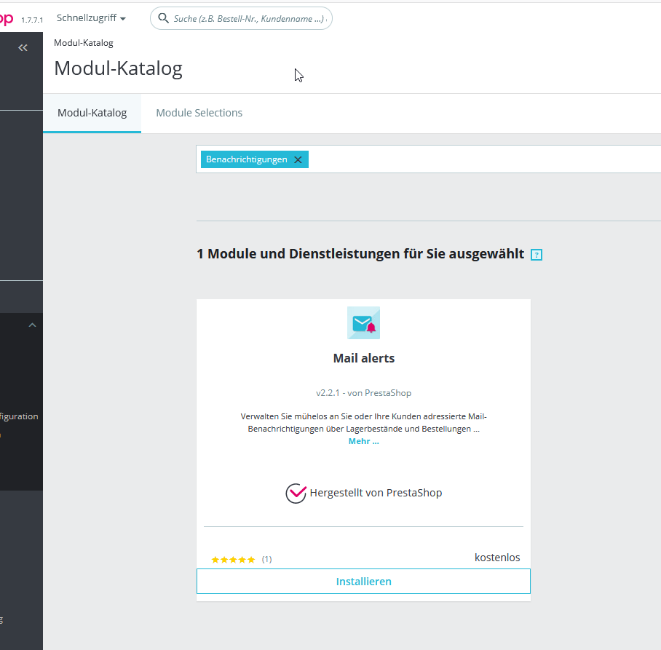The height and width of the screenshot is (650, 661).
Task: Click the Hergestellt von PrestaShop checkmark badge
Action: (x=296, y=494)
